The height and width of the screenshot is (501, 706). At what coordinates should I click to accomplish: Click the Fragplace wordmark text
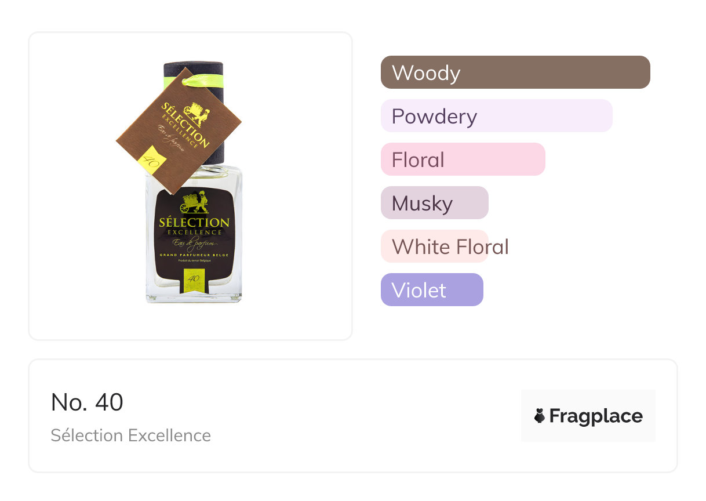coord(596,416)
